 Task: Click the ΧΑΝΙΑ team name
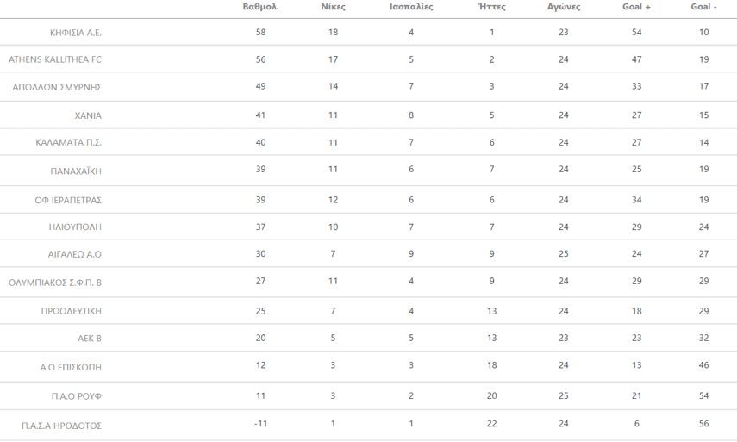[x=89, y=115]
